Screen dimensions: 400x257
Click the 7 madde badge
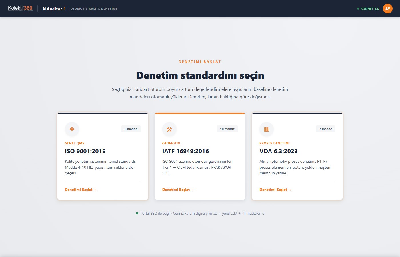coord(325,129)
